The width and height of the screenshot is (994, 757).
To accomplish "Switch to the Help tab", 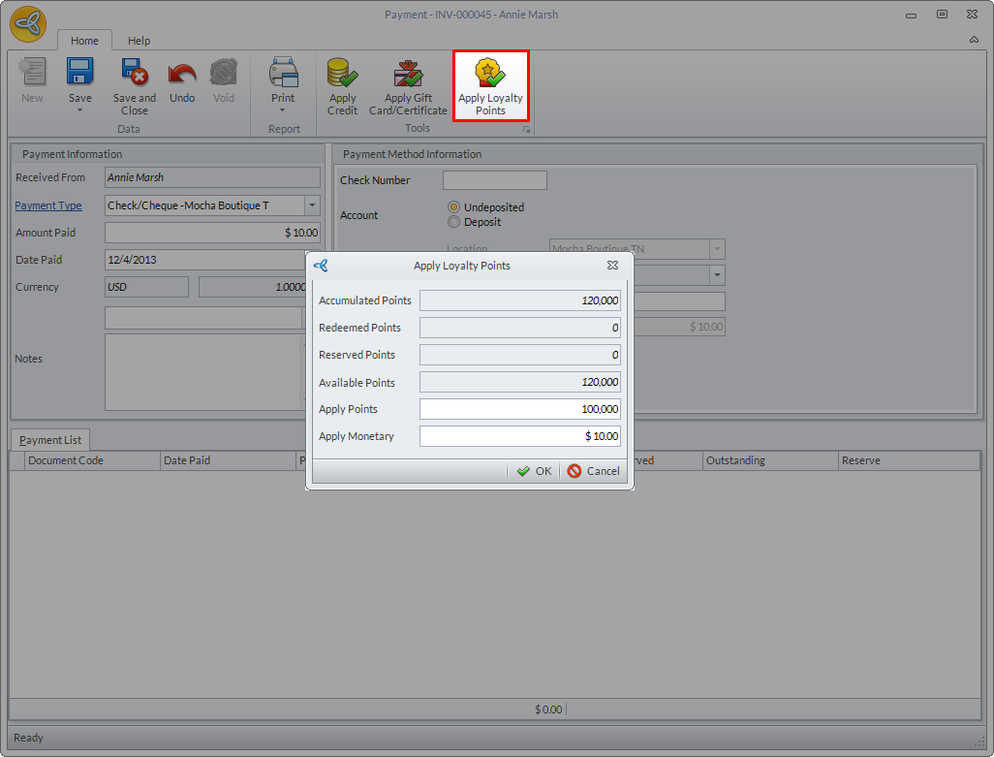I will (140, 41).
